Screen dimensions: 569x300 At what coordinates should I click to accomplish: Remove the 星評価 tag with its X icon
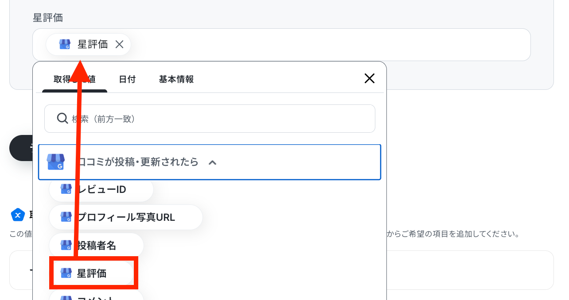pos(119,44)
